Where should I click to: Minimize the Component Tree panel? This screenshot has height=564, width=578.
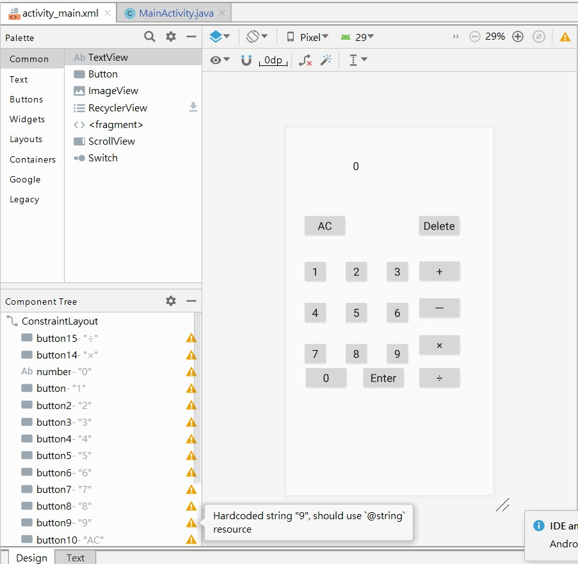[x=191, y=301]
